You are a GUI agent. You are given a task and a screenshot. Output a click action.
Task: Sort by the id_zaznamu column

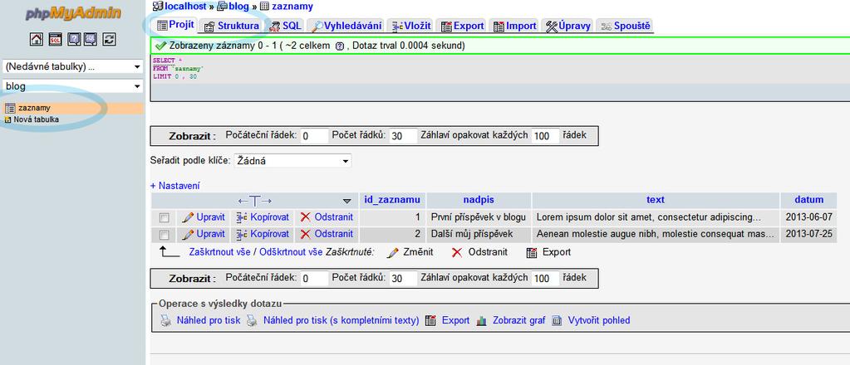point(392,200)
